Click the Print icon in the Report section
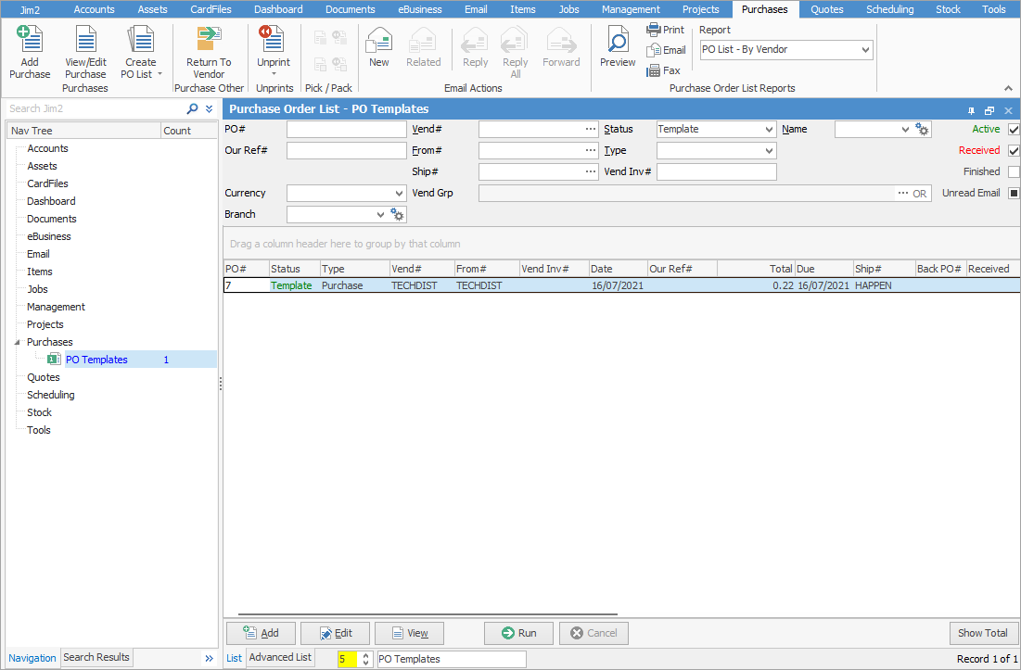 pos(653,29)
